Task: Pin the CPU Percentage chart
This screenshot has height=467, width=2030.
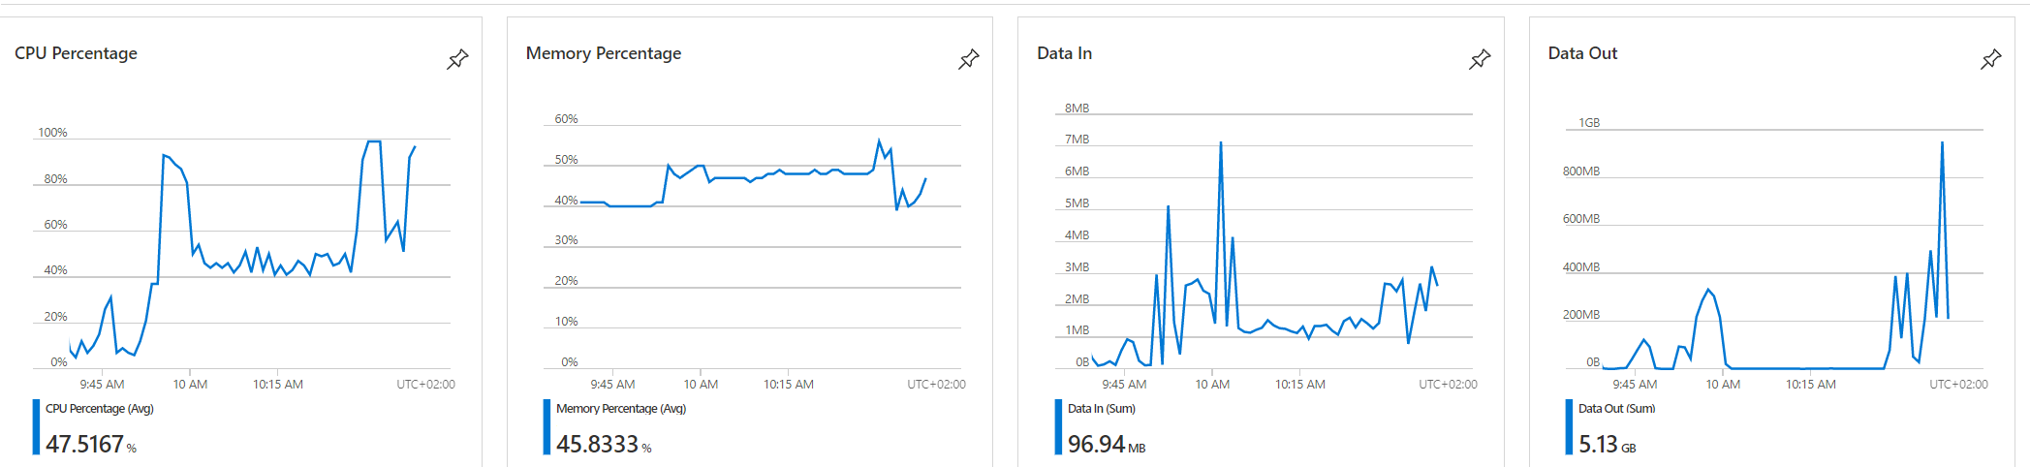Action: (x=457, y=59)
